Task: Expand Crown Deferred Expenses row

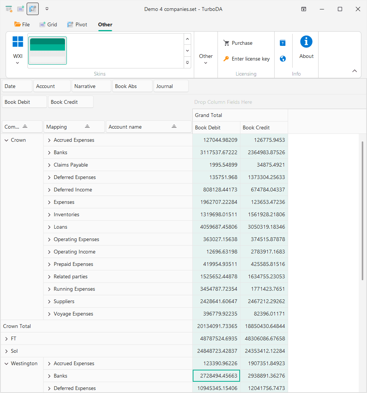Action: pos(49,178)
